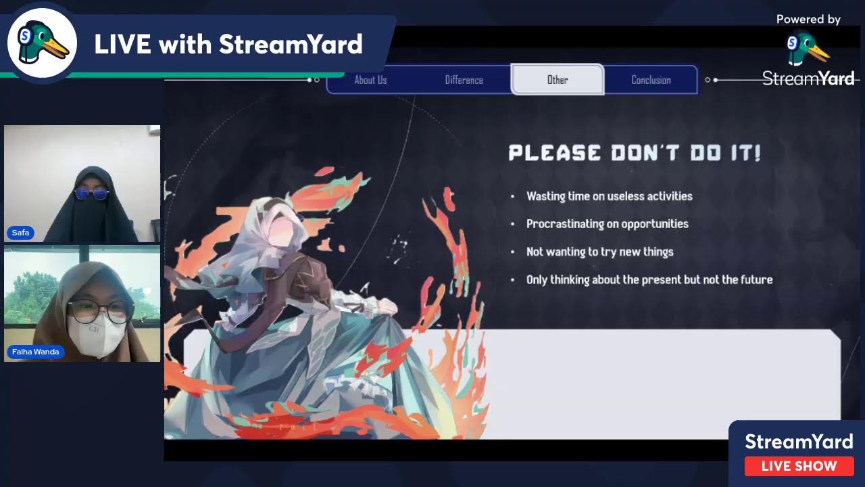This screenshot has height=487, width=865.
Task: Click the "LIVE with StreamYard" banner title
Action: (x=228, y=45)
